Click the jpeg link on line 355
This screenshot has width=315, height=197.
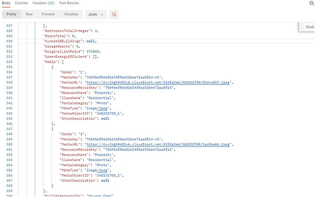(x=102, y=170)
